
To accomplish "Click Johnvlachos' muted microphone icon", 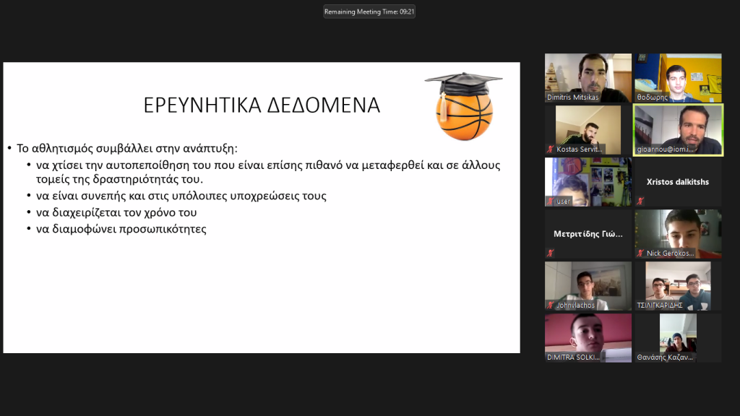I will coord(551,305).
